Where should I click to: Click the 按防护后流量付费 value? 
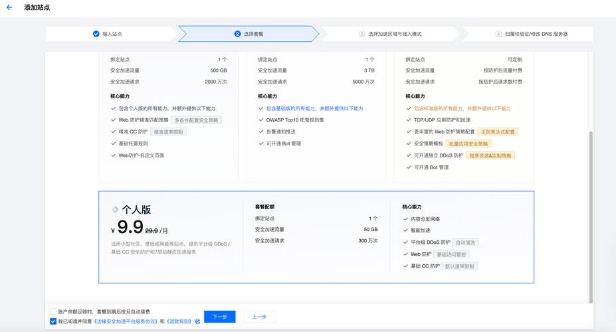click(x=502, y=70)
